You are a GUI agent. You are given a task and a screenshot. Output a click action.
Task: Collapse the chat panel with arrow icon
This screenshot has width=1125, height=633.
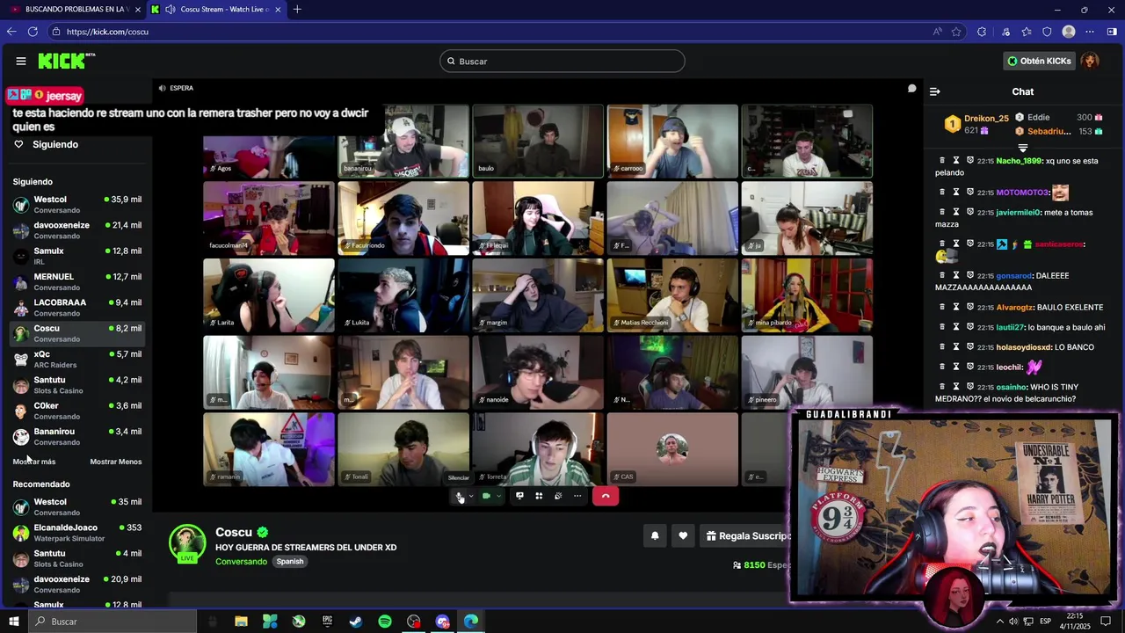[x=935, y=91]
